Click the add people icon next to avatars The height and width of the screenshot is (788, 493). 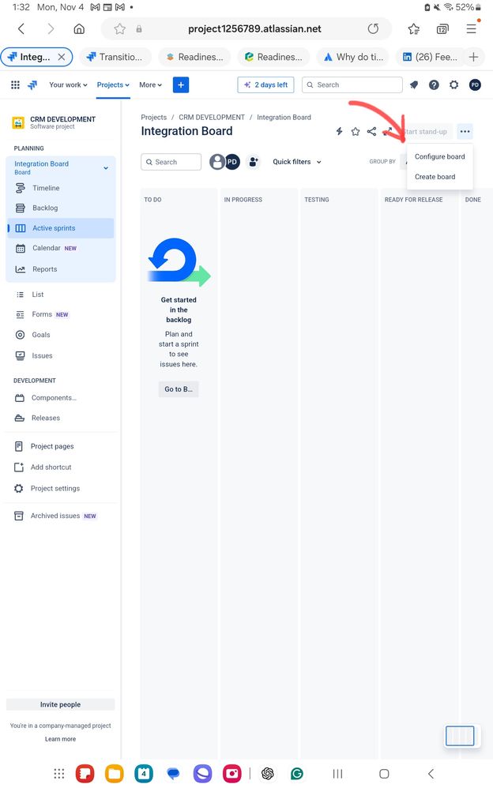click(254, 162)
